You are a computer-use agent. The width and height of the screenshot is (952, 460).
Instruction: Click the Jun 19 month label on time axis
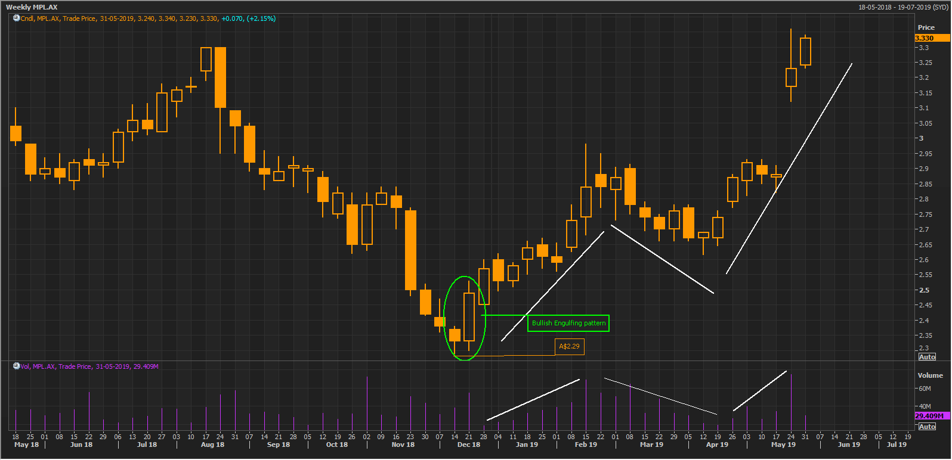tap(849, 445)
